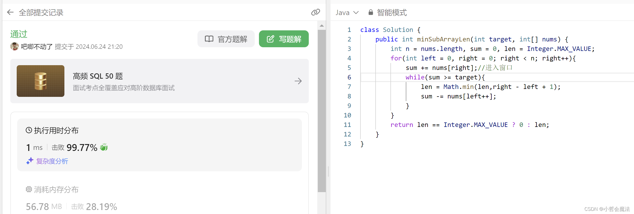The height and width of the screenshot is (214, 634).
Task: Click scrollbar up arrow in left panel
Action: [322, 26]
